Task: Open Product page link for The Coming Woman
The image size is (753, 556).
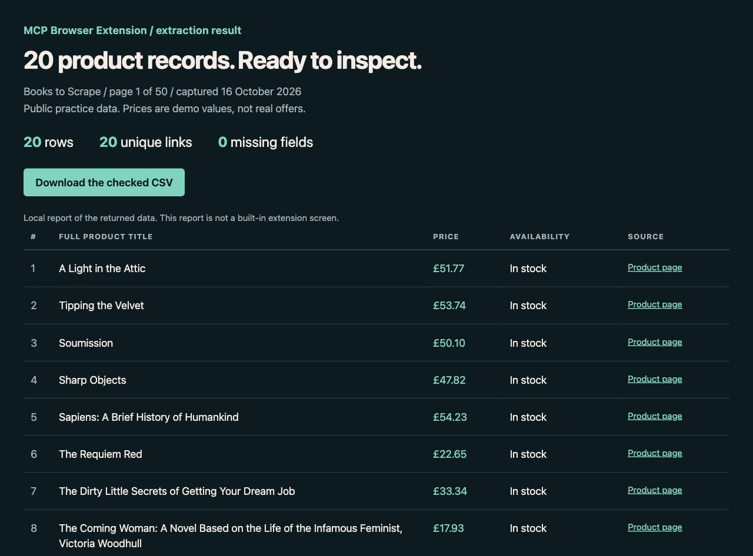Action: click(655, 527)
